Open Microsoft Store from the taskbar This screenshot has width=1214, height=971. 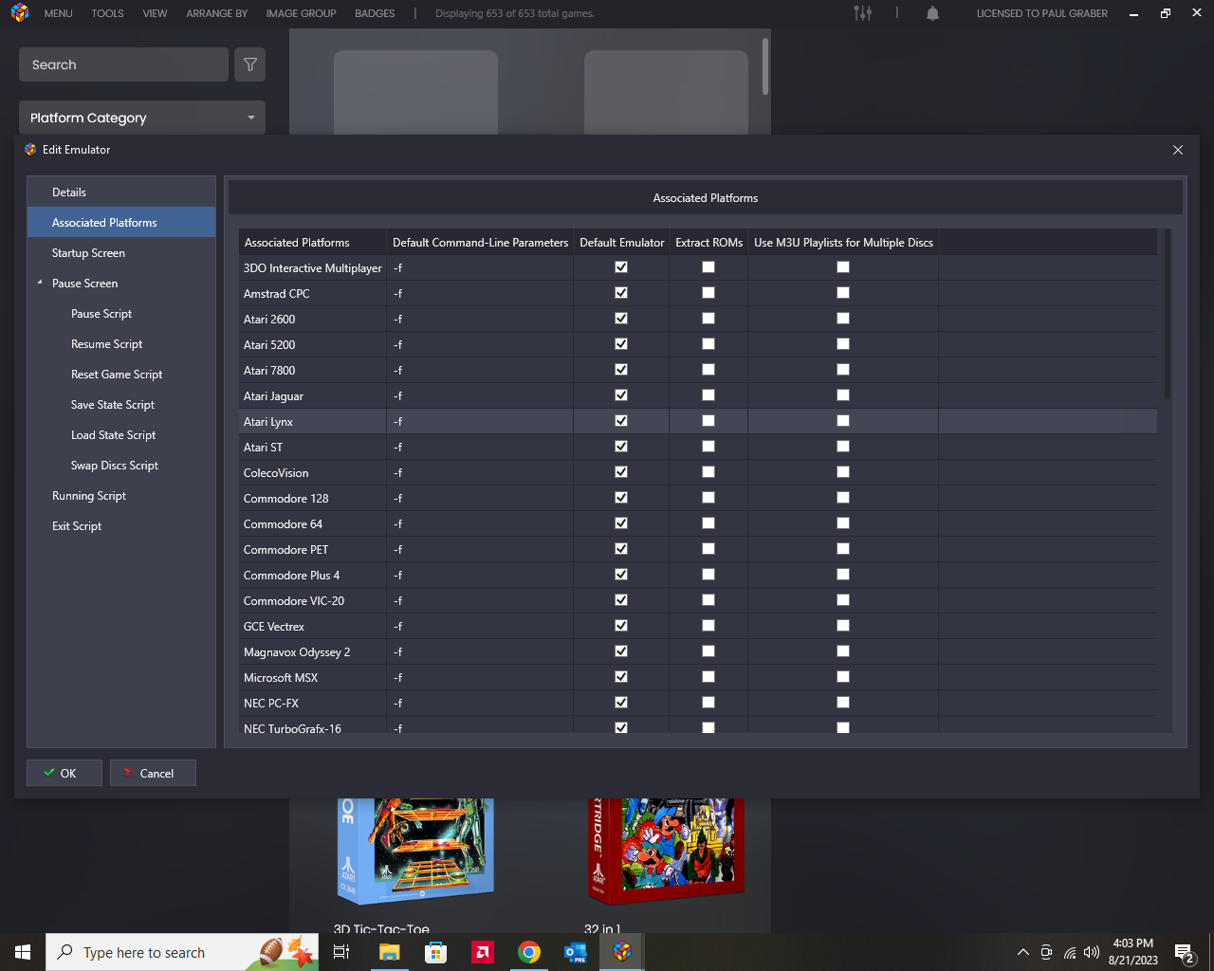point(435,952)
